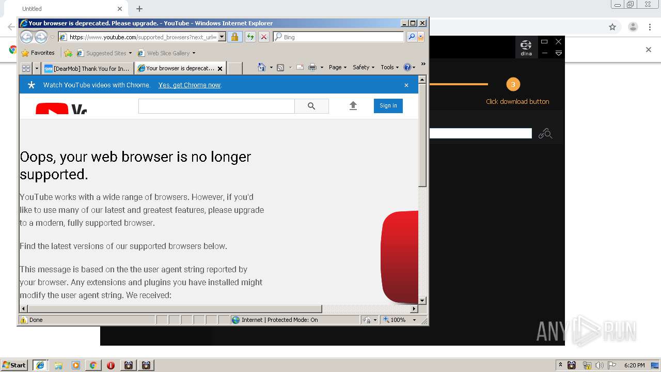Open the Web Slice Gallery dropdown

194,53
